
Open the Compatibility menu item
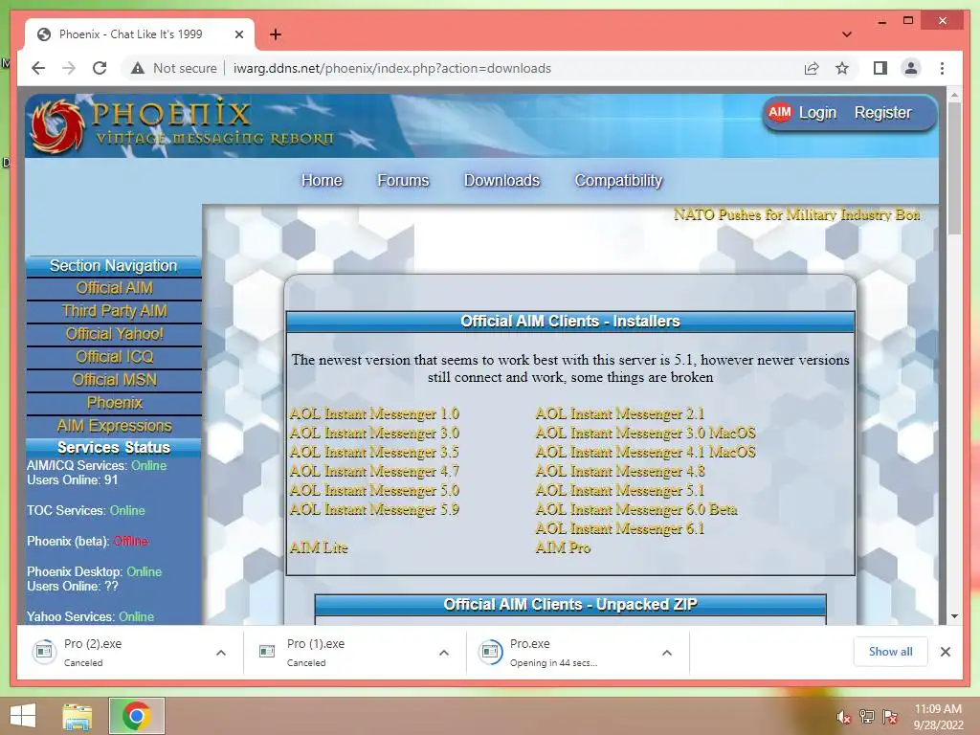point(618,181)
